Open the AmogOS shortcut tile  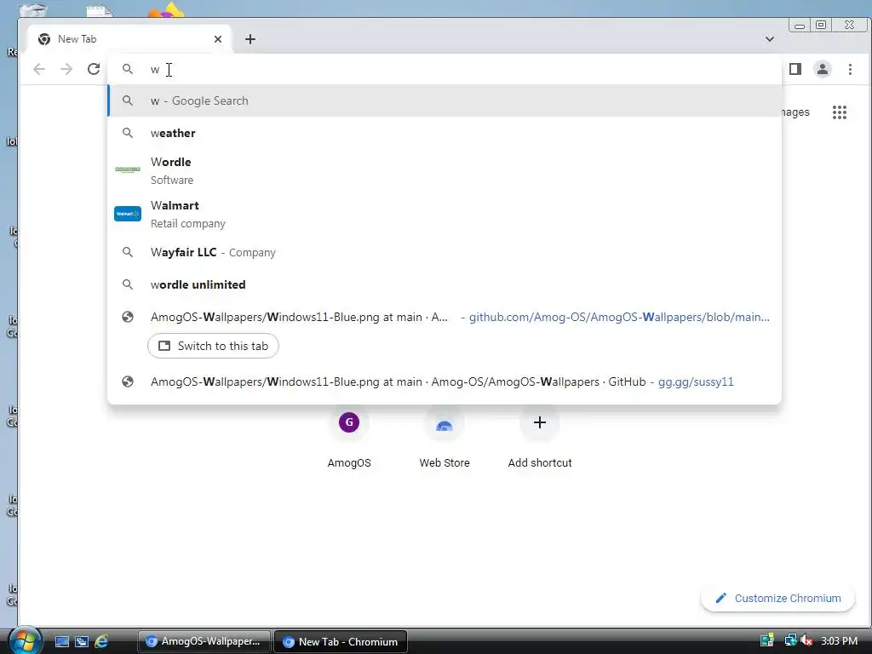(x=348, y=439)
